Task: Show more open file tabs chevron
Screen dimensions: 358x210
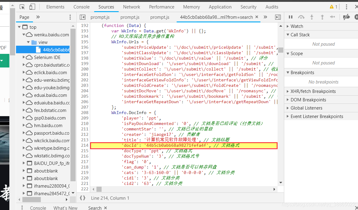Action: point(265,17)
